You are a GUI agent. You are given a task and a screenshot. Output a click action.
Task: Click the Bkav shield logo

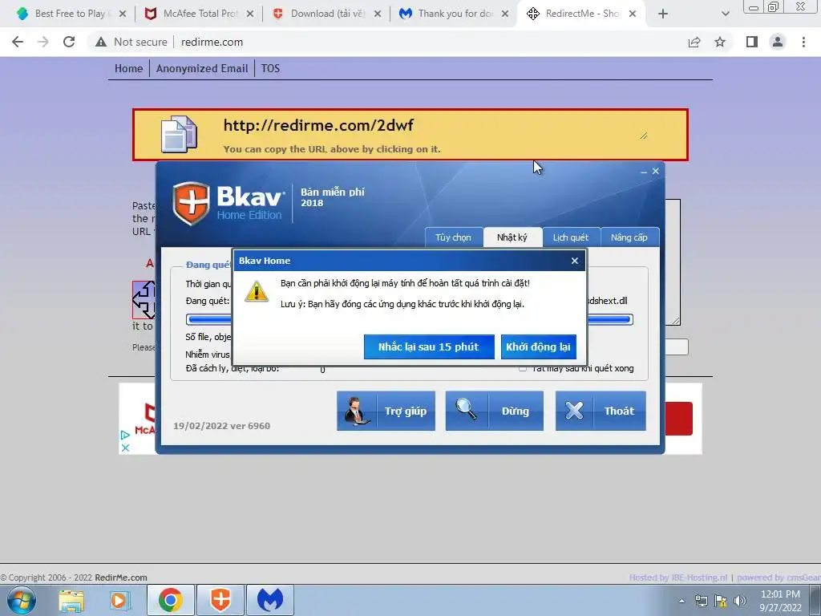[x=192, y=203]
